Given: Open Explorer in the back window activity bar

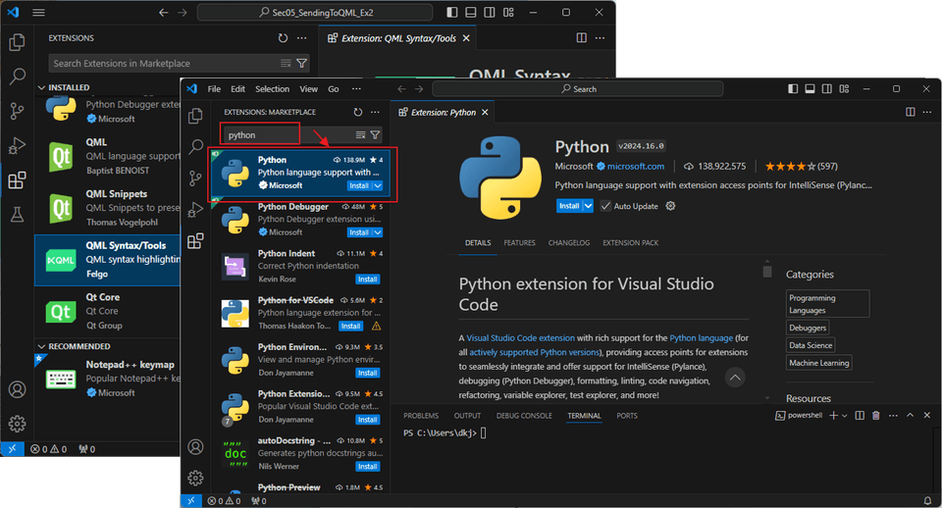Looking at the screenshot, I should click(x=18, y=42).
